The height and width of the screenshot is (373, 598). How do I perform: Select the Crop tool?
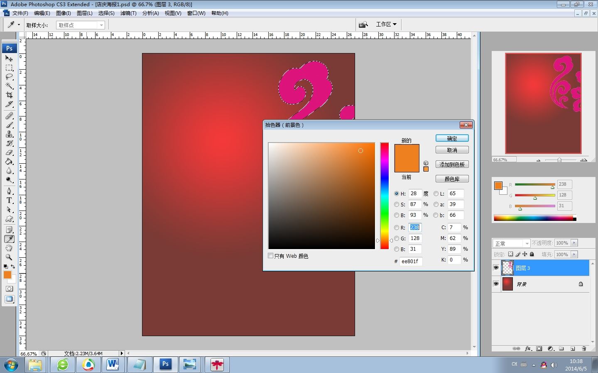(9, 95)
